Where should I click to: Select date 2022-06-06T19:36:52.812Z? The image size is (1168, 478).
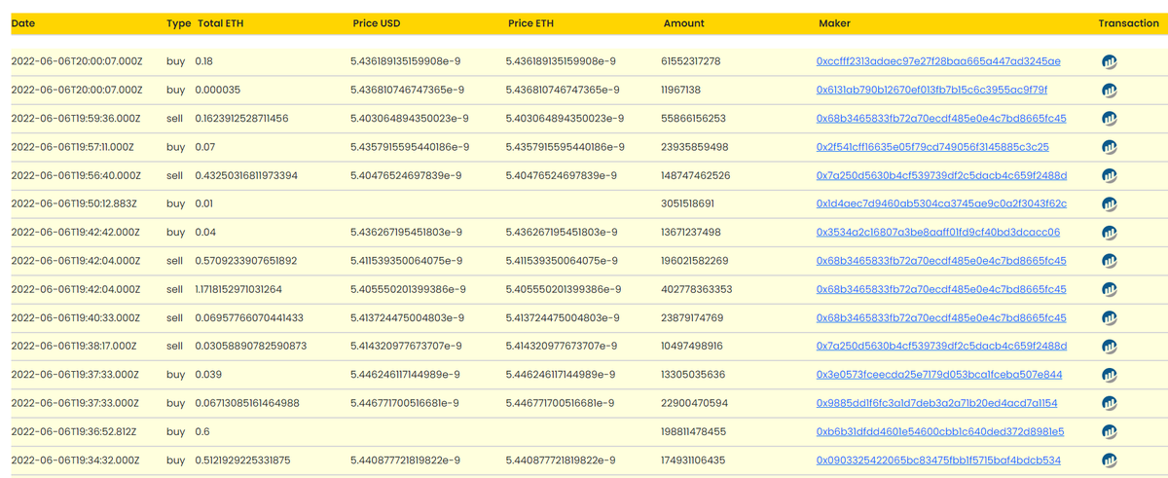coord(74,431)
